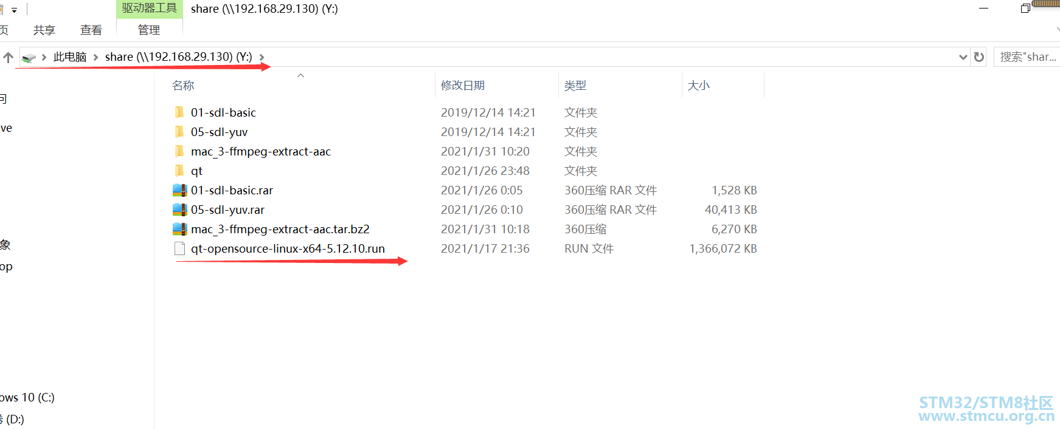
Task: Minimize the Explorer window
Action: 983,9
